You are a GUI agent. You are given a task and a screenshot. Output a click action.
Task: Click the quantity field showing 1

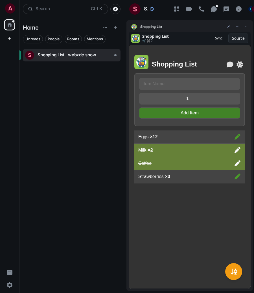coord(189,99)
